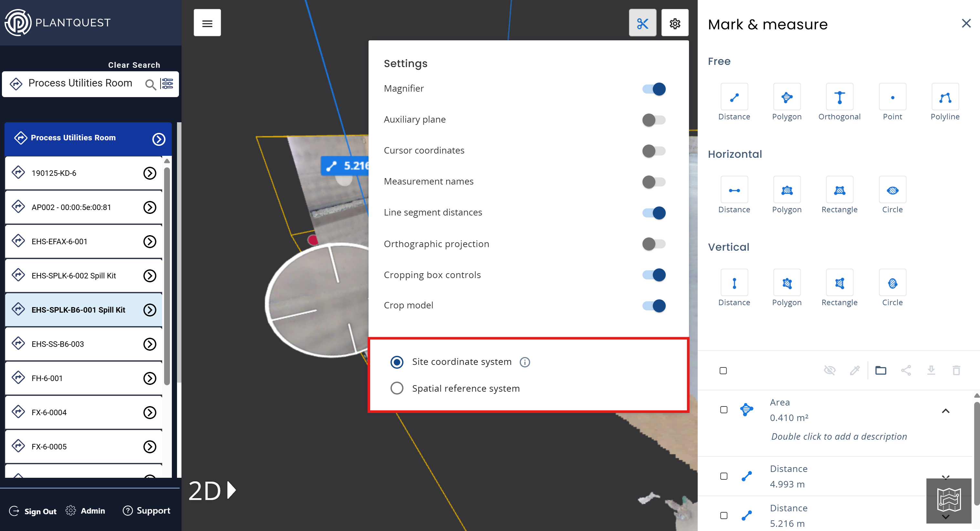This screenshot has height=531, width=980.
Task: Open the hamburger menu in viewer
Action: tap(207, 23)
